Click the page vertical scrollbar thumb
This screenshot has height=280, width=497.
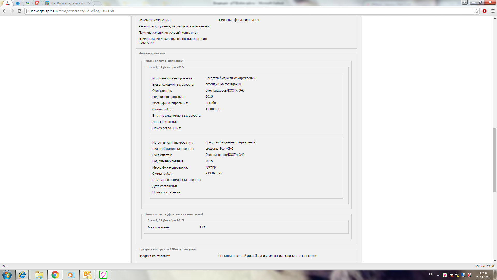point(495,160)
